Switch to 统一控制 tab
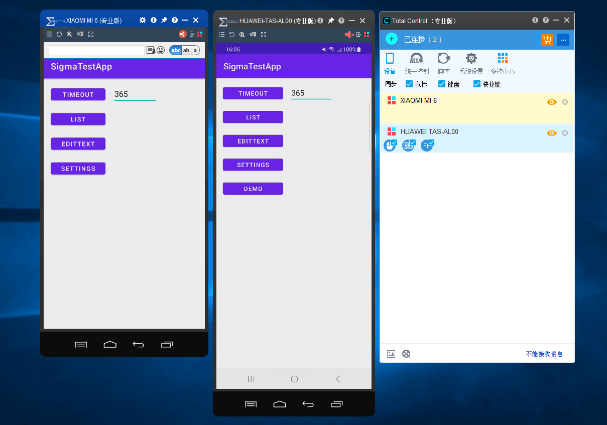The width and height of the screenshot is (607, 425). pyautogui.click(x=417, y=64)
